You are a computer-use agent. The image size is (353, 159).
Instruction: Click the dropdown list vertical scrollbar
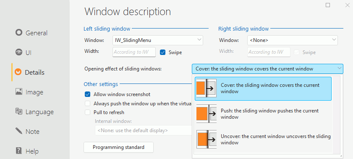point(337,115)
